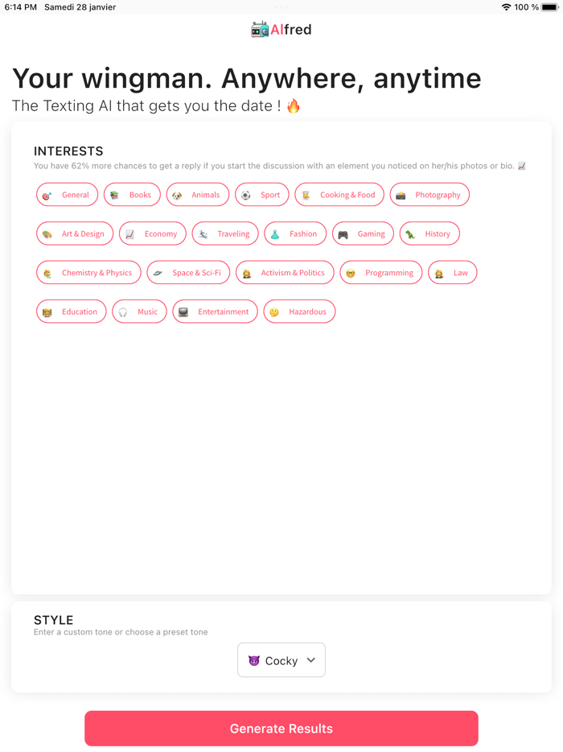The height and width of the screenshot is (752, 563).
Task: Select the Entertainment interest chip
Action: point(215,312)
